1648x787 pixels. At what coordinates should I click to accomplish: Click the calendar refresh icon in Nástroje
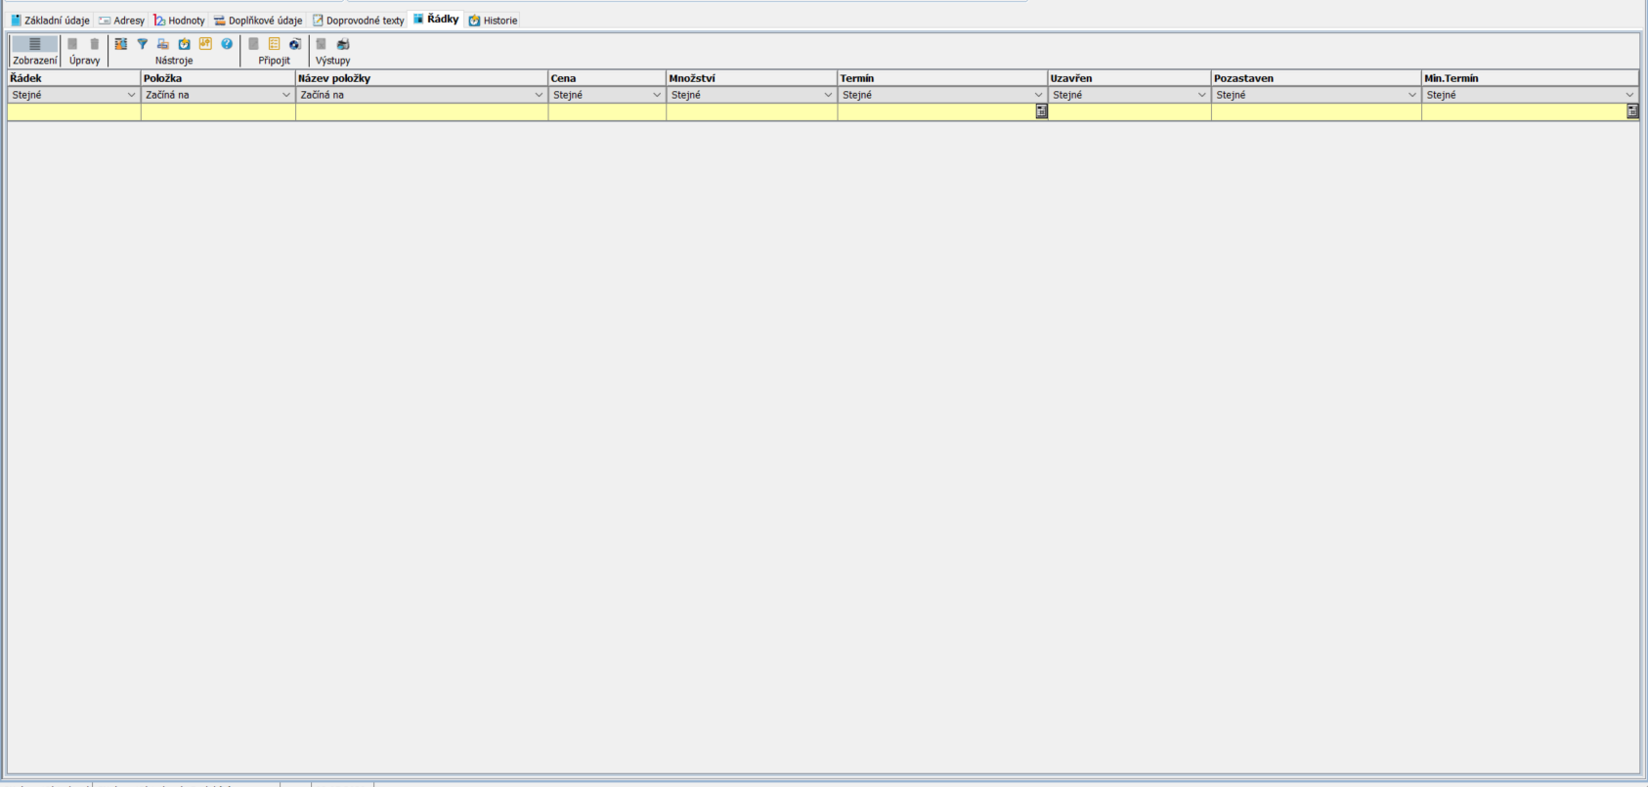click(184, 44)
